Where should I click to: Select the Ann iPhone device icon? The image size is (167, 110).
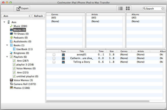[9, 22]
